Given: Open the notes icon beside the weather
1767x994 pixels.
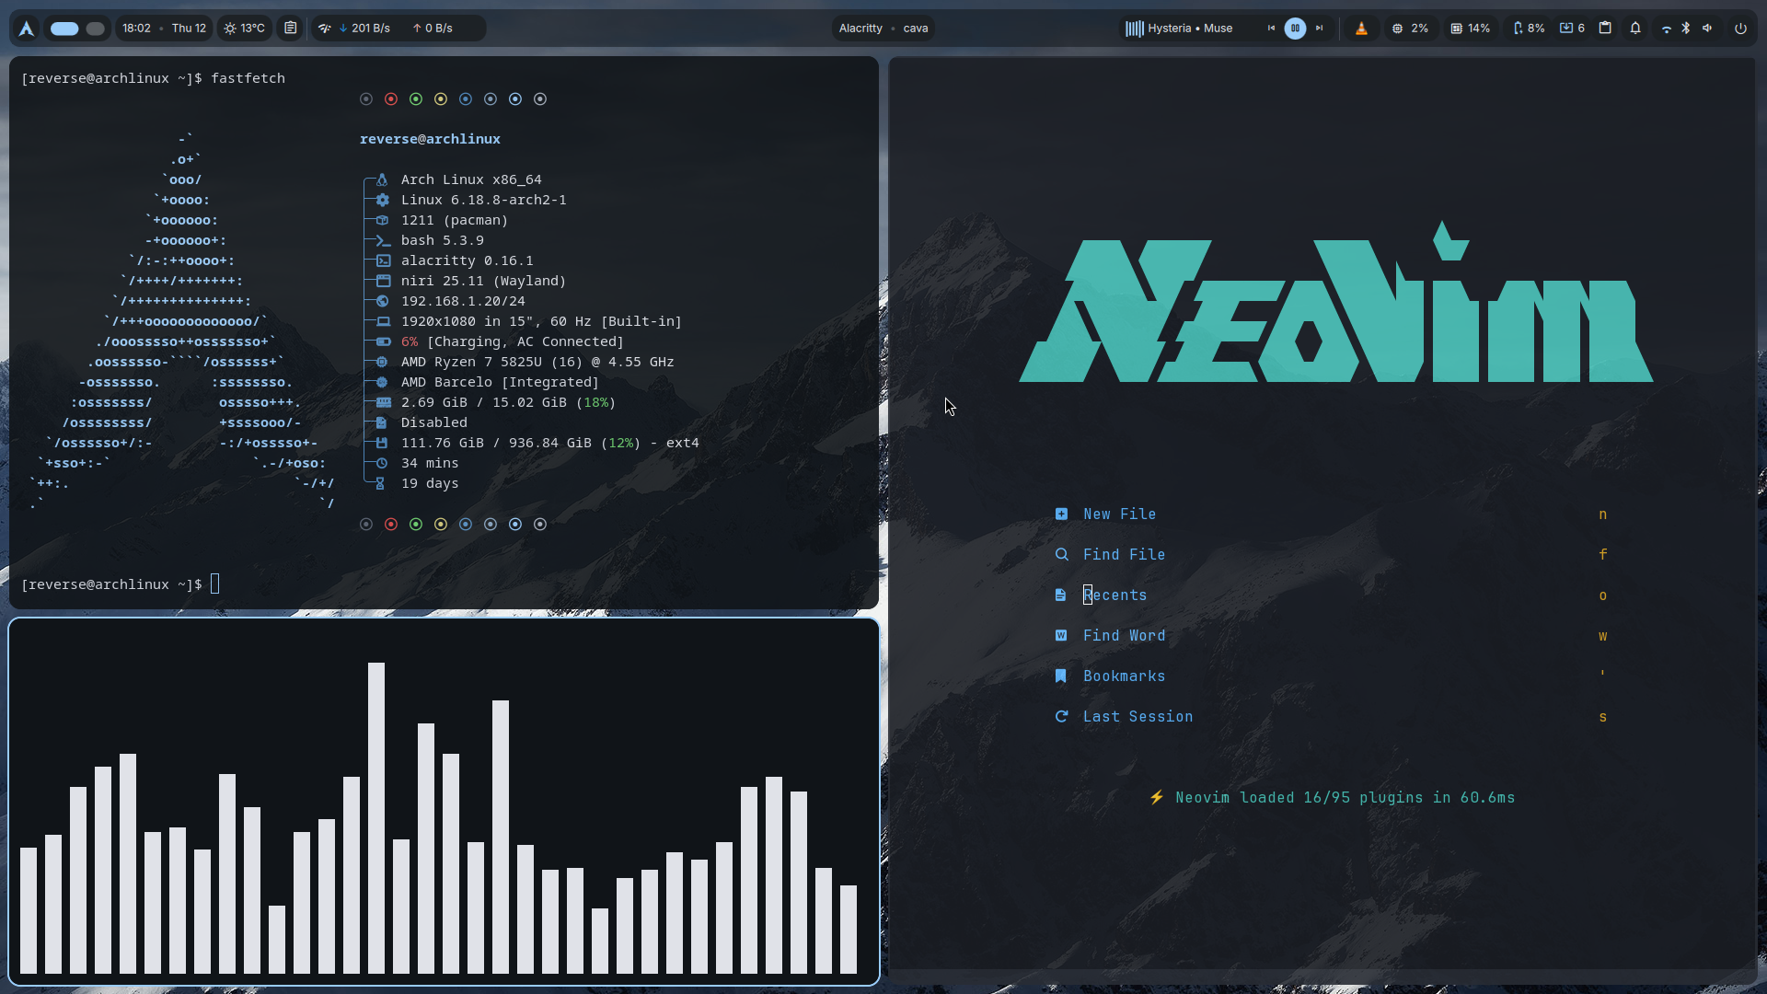Looking at the screenshot, I should pyautogui.click(x=290, y=29).
